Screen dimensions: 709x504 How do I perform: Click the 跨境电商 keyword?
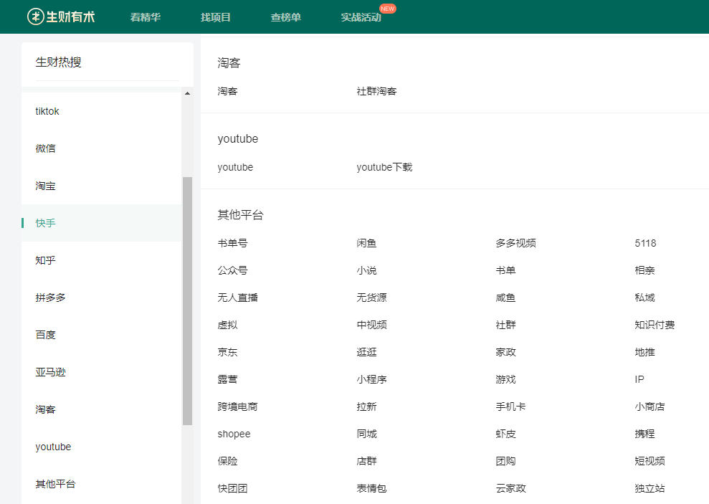[x=237, y=406]
